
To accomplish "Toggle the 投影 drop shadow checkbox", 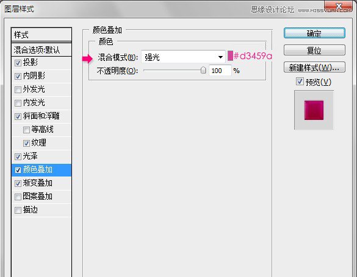I will pos(18,63).
